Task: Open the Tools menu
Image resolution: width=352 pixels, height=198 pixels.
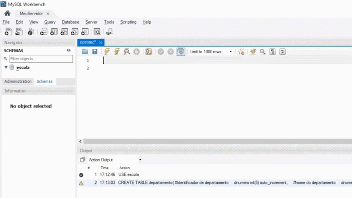Action: click(109, 22)
